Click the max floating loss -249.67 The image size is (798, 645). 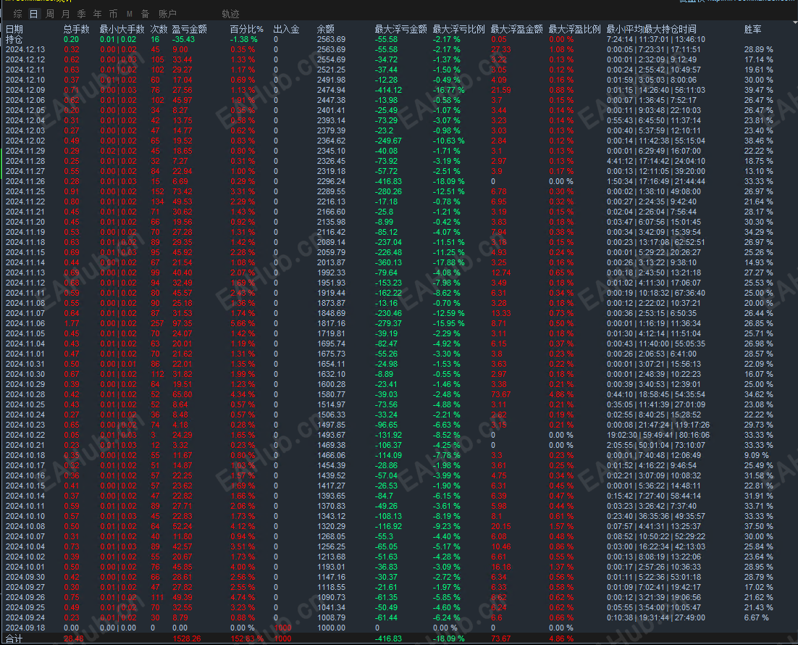(388, 141)
